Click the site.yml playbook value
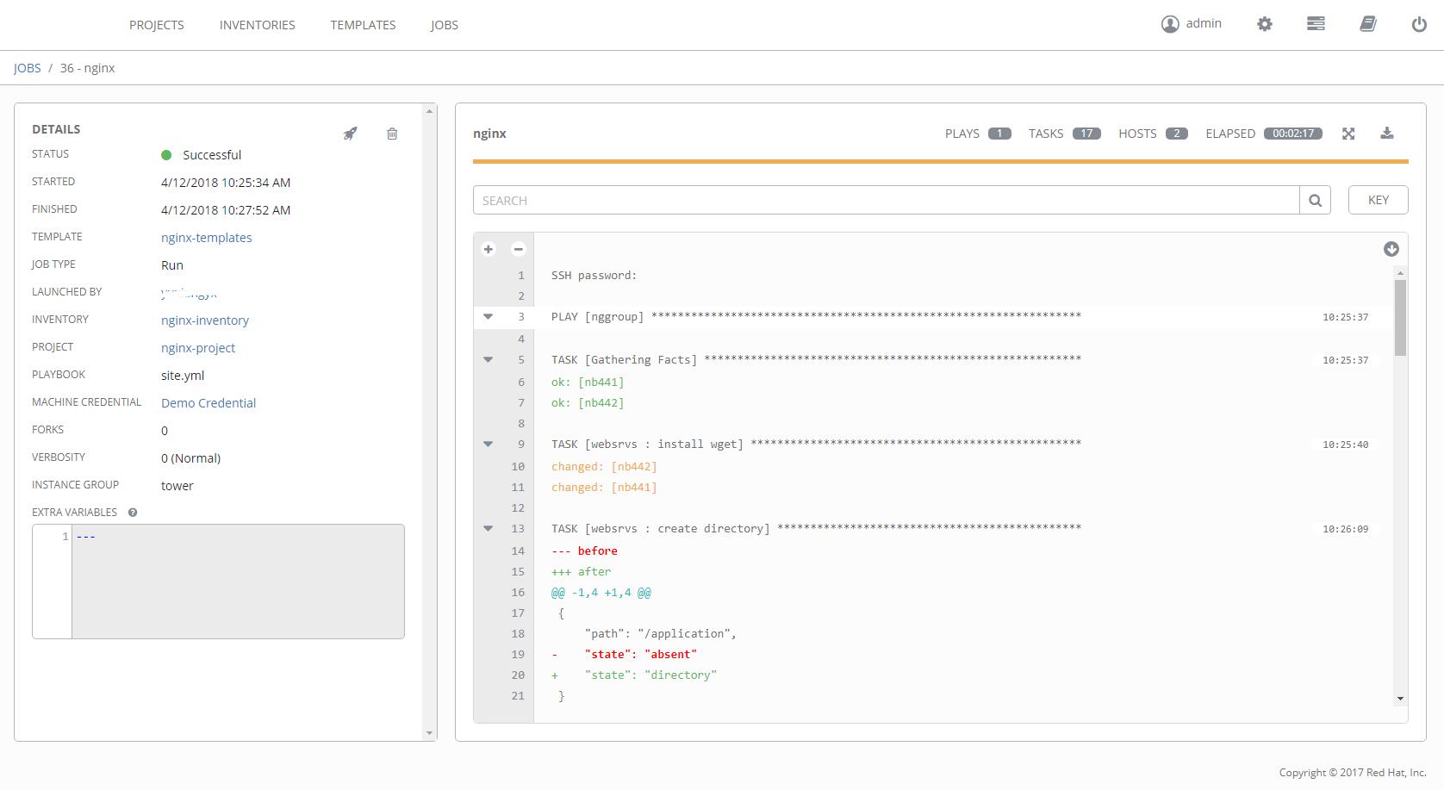The image size is (1444, 790). 183,376
